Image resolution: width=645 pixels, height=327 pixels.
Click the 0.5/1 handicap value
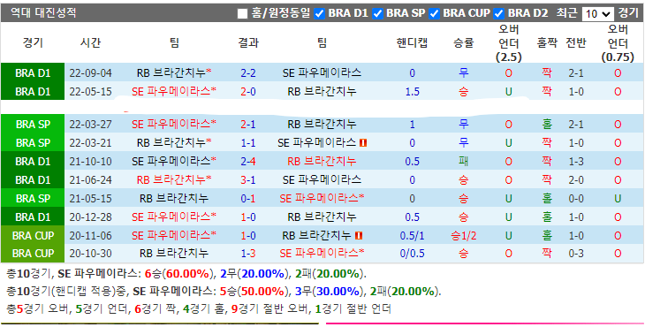(412, 236)
